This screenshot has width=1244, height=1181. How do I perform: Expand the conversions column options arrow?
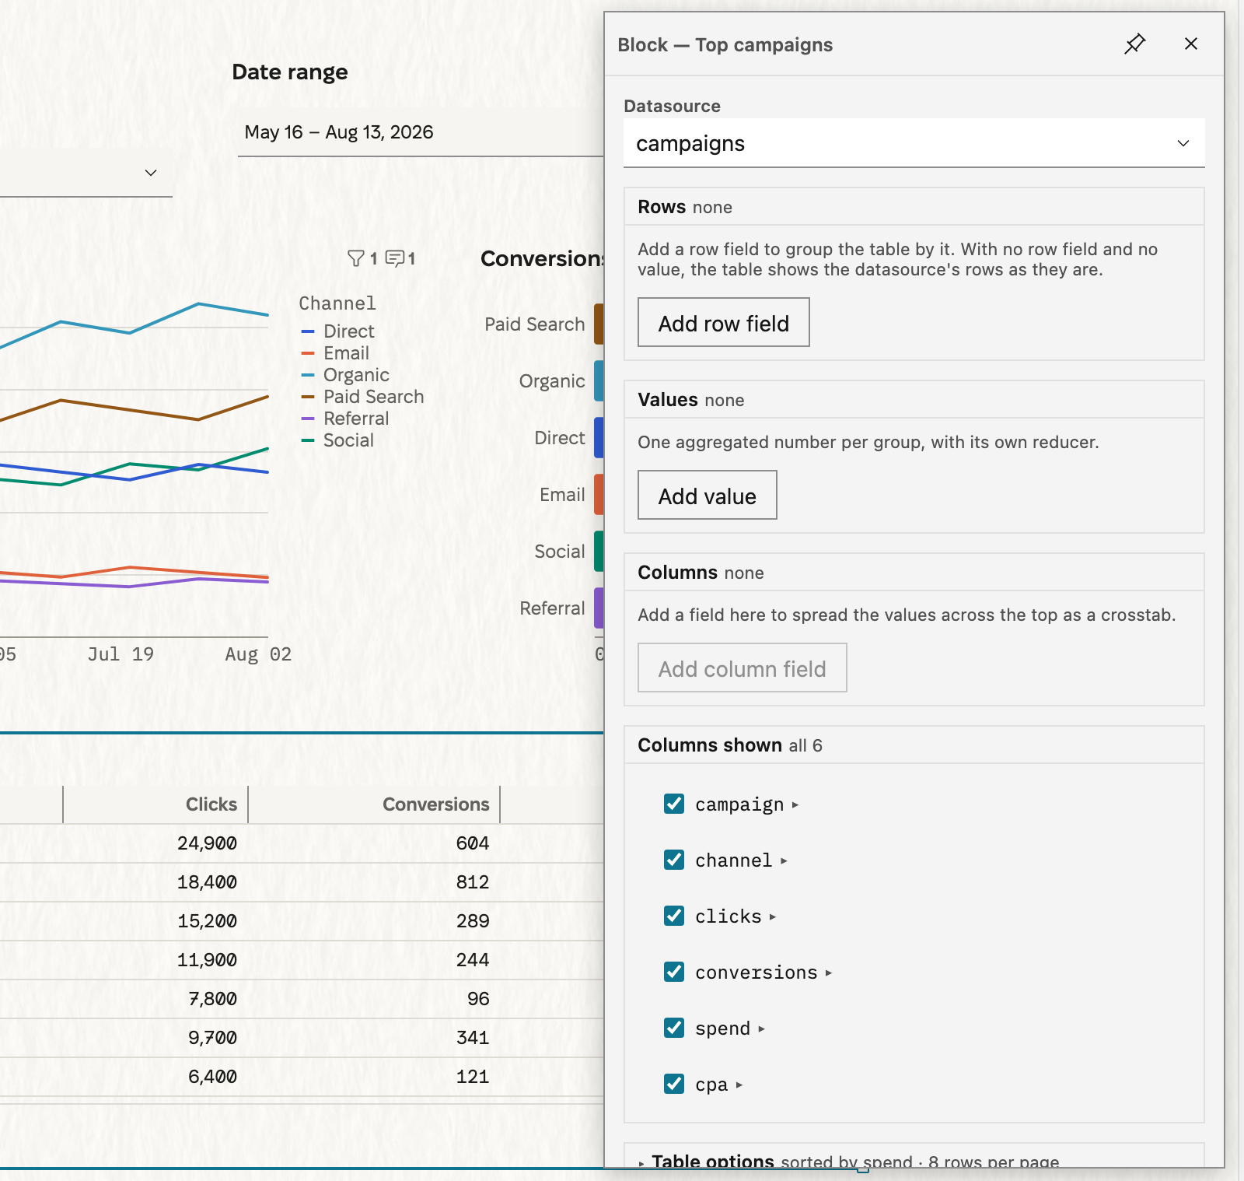click(829, 973)
